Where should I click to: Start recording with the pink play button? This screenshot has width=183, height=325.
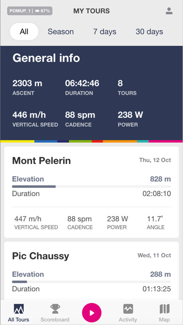click(91, 312)
